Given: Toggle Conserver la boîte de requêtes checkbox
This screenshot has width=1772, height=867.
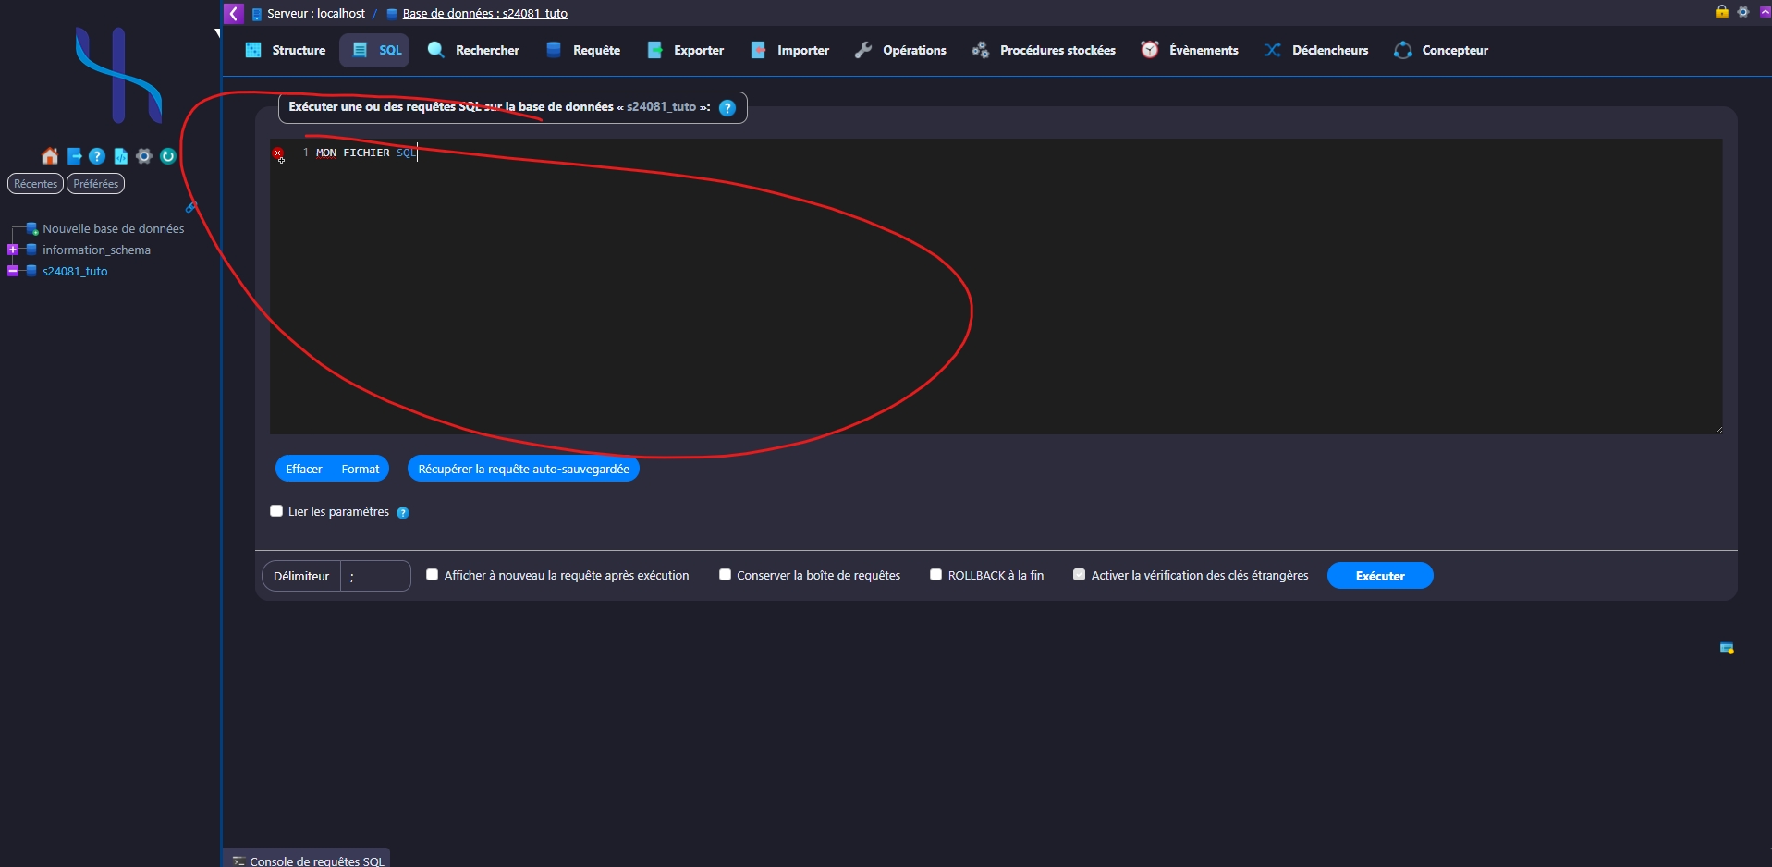Looking at the screenshot, I should click(725, 575).
